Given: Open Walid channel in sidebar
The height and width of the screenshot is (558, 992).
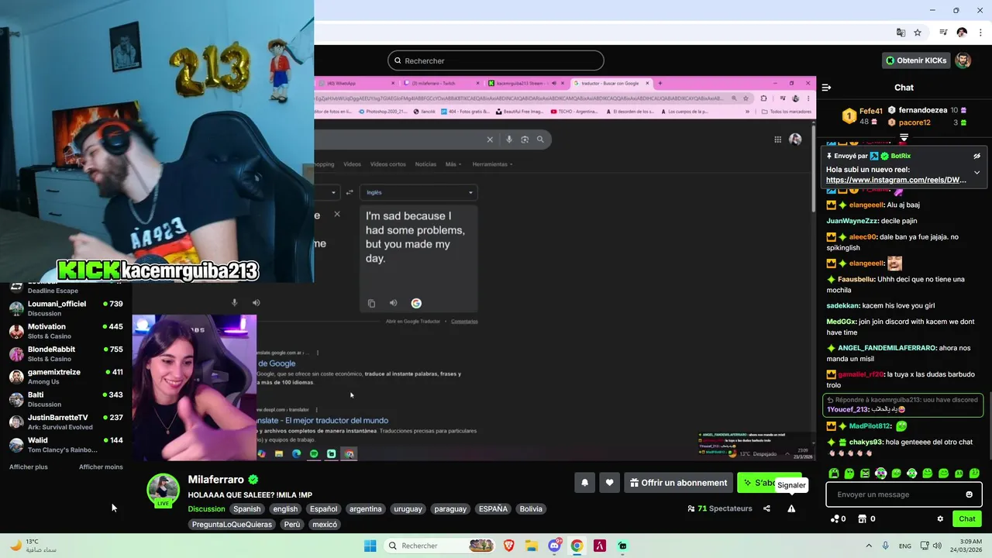Looking at the screenshot, I should [66, 444].
